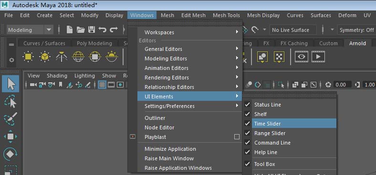Open the shelf settings gear icon
Viewport: 376px width, 175px height.
[11, 60]
